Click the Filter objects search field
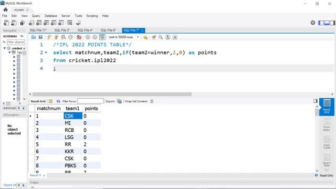Image resolution: width=336 pixels, height=189 pixels. (x=16, y=42)
